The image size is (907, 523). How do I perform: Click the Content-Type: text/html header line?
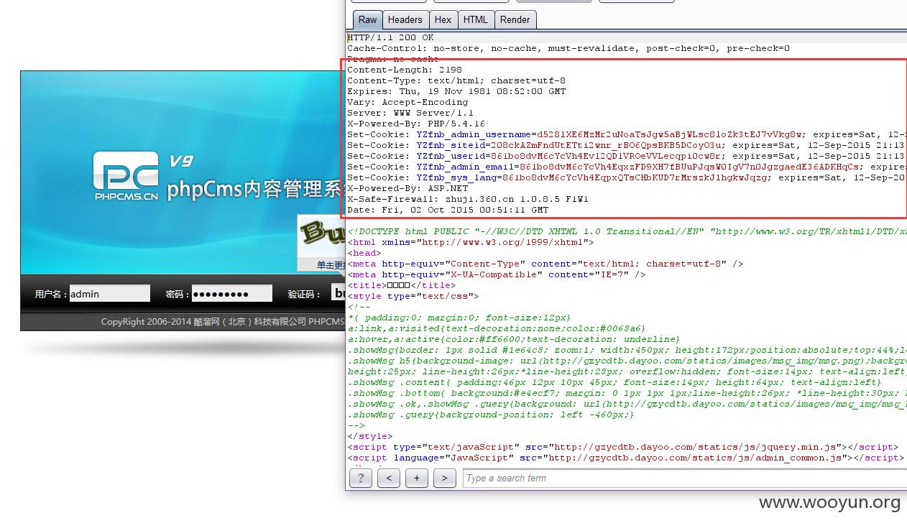pos(456,80)
